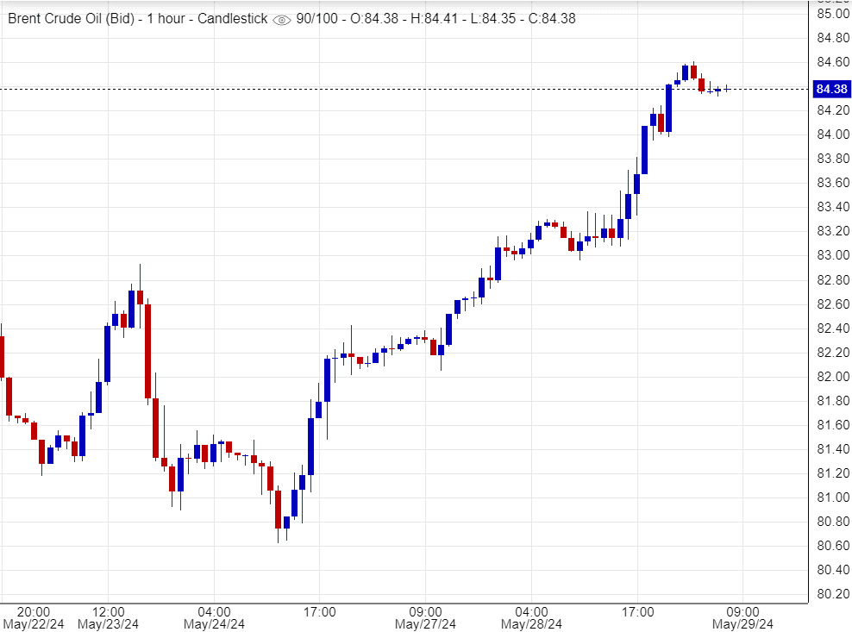Image resolution: width=852 pixels, height=632 pixels.
Task: Click the 80.20 price axis label
Action: (831, 593)
